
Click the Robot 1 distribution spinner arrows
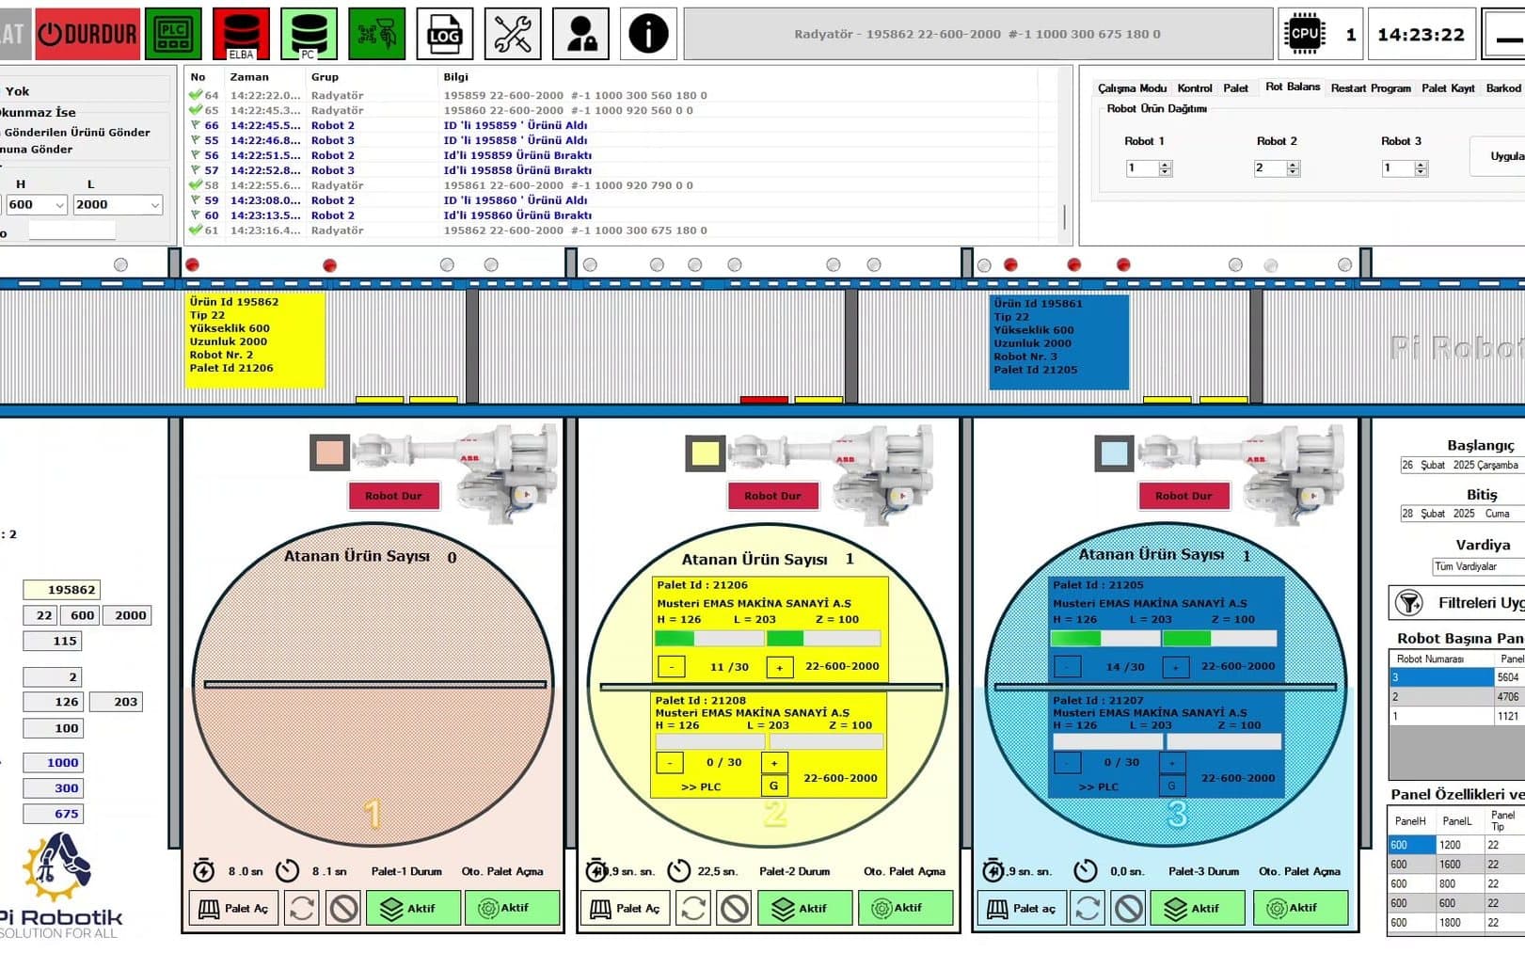1165,168
